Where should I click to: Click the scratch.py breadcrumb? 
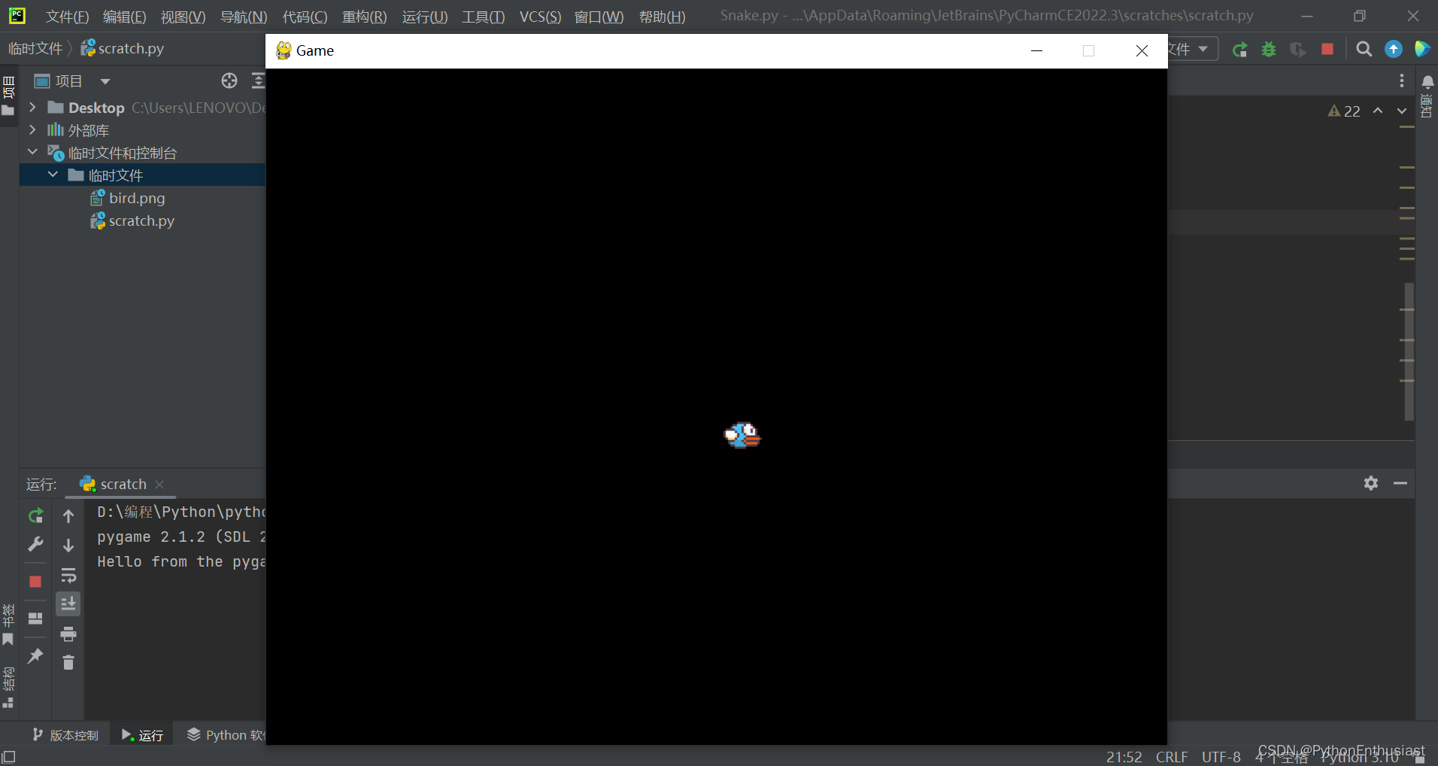pyautogui.click(x=122, y=48)
